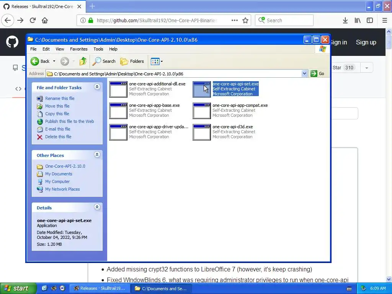Toggle the Folders pane button
This screenshot has height=294, width=392.
(x=132, y=61)
